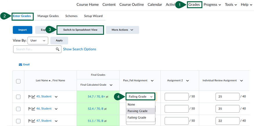
Task: Switch to the Manage Grades tab
Action: pos(48,16)
